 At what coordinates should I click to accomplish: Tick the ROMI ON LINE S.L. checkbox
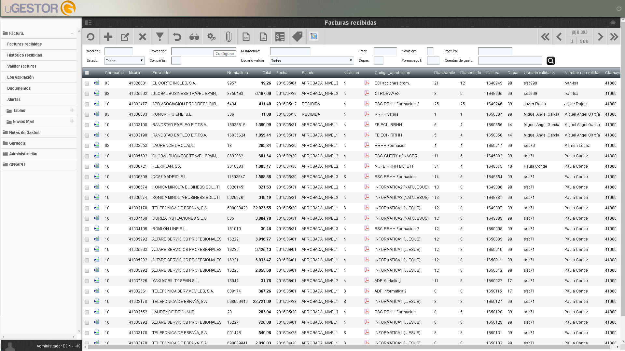coord(87,229)
